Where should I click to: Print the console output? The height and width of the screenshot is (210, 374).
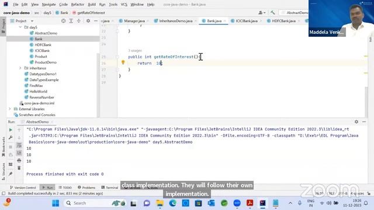[x=19, y=160]
